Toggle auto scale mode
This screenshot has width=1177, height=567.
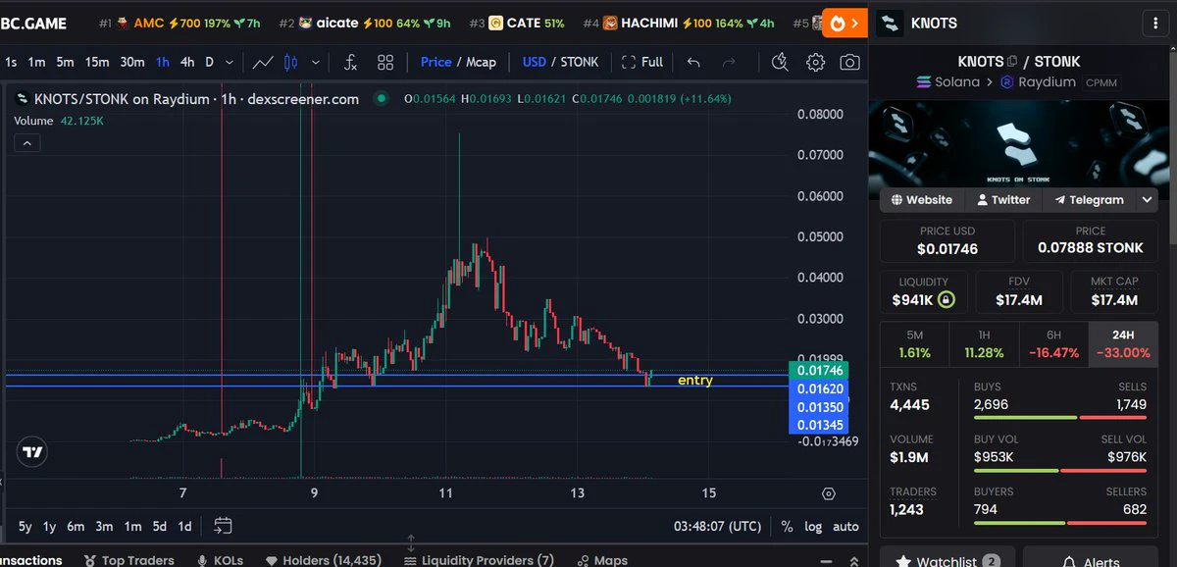845,527
